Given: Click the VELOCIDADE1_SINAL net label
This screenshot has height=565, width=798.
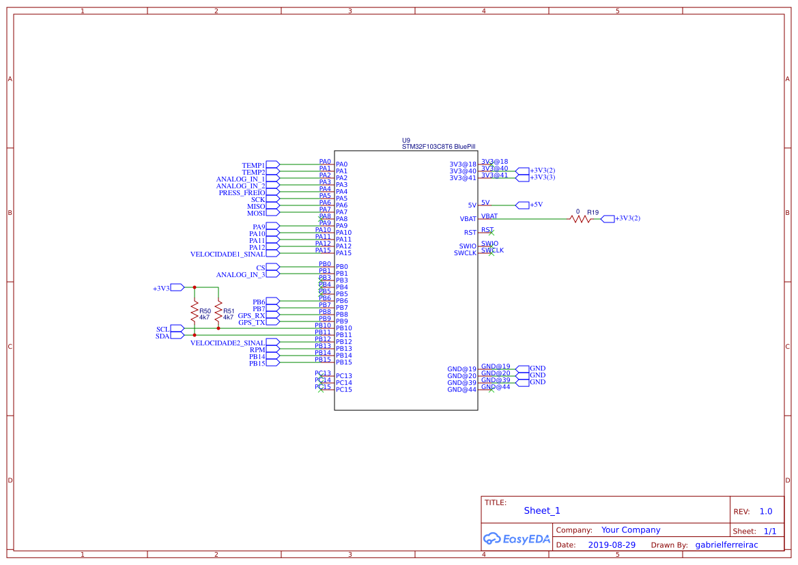Looking at the screenshot, I should [x=227, y=255].
